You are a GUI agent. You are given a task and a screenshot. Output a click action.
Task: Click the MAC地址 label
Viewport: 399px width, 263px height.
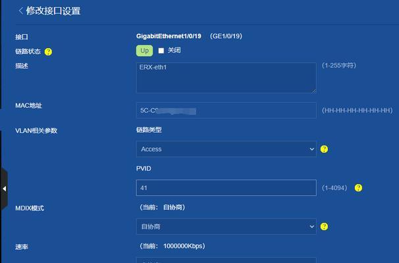(28, 105)
